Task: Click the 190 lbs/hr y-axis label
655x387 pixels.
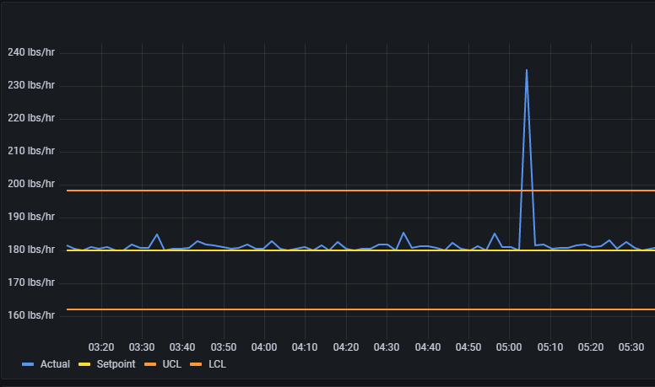Action: coord(31,217)
